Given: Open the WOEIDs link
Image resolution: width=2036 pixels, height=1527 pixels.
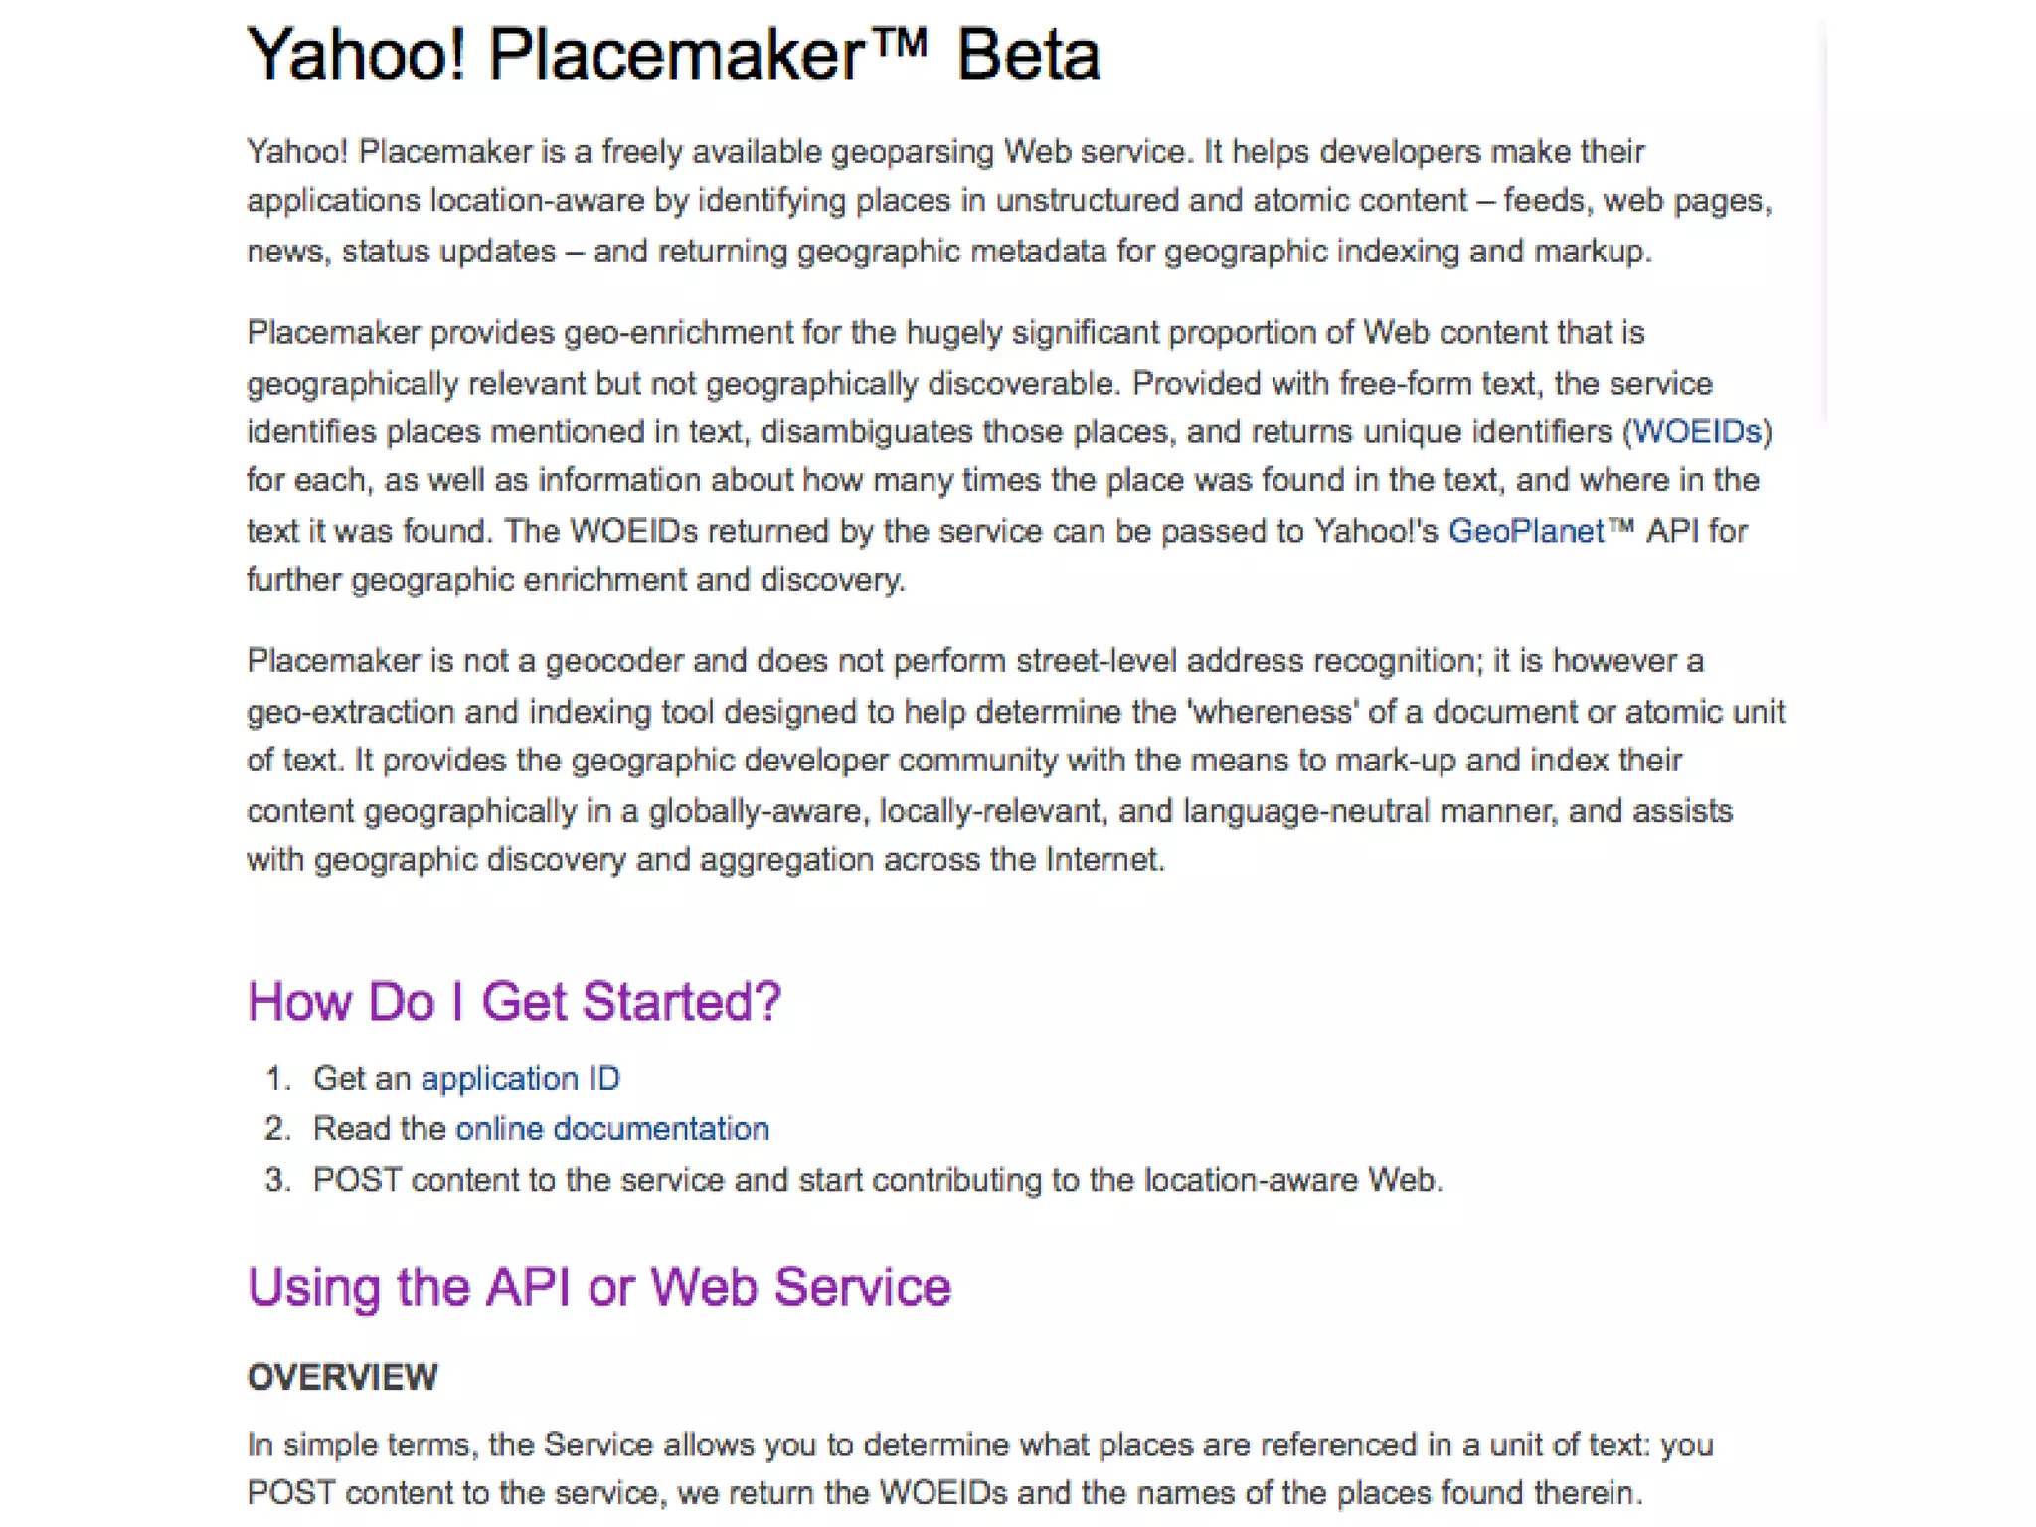Looking at the screenshot, I should click(1697, 432).
